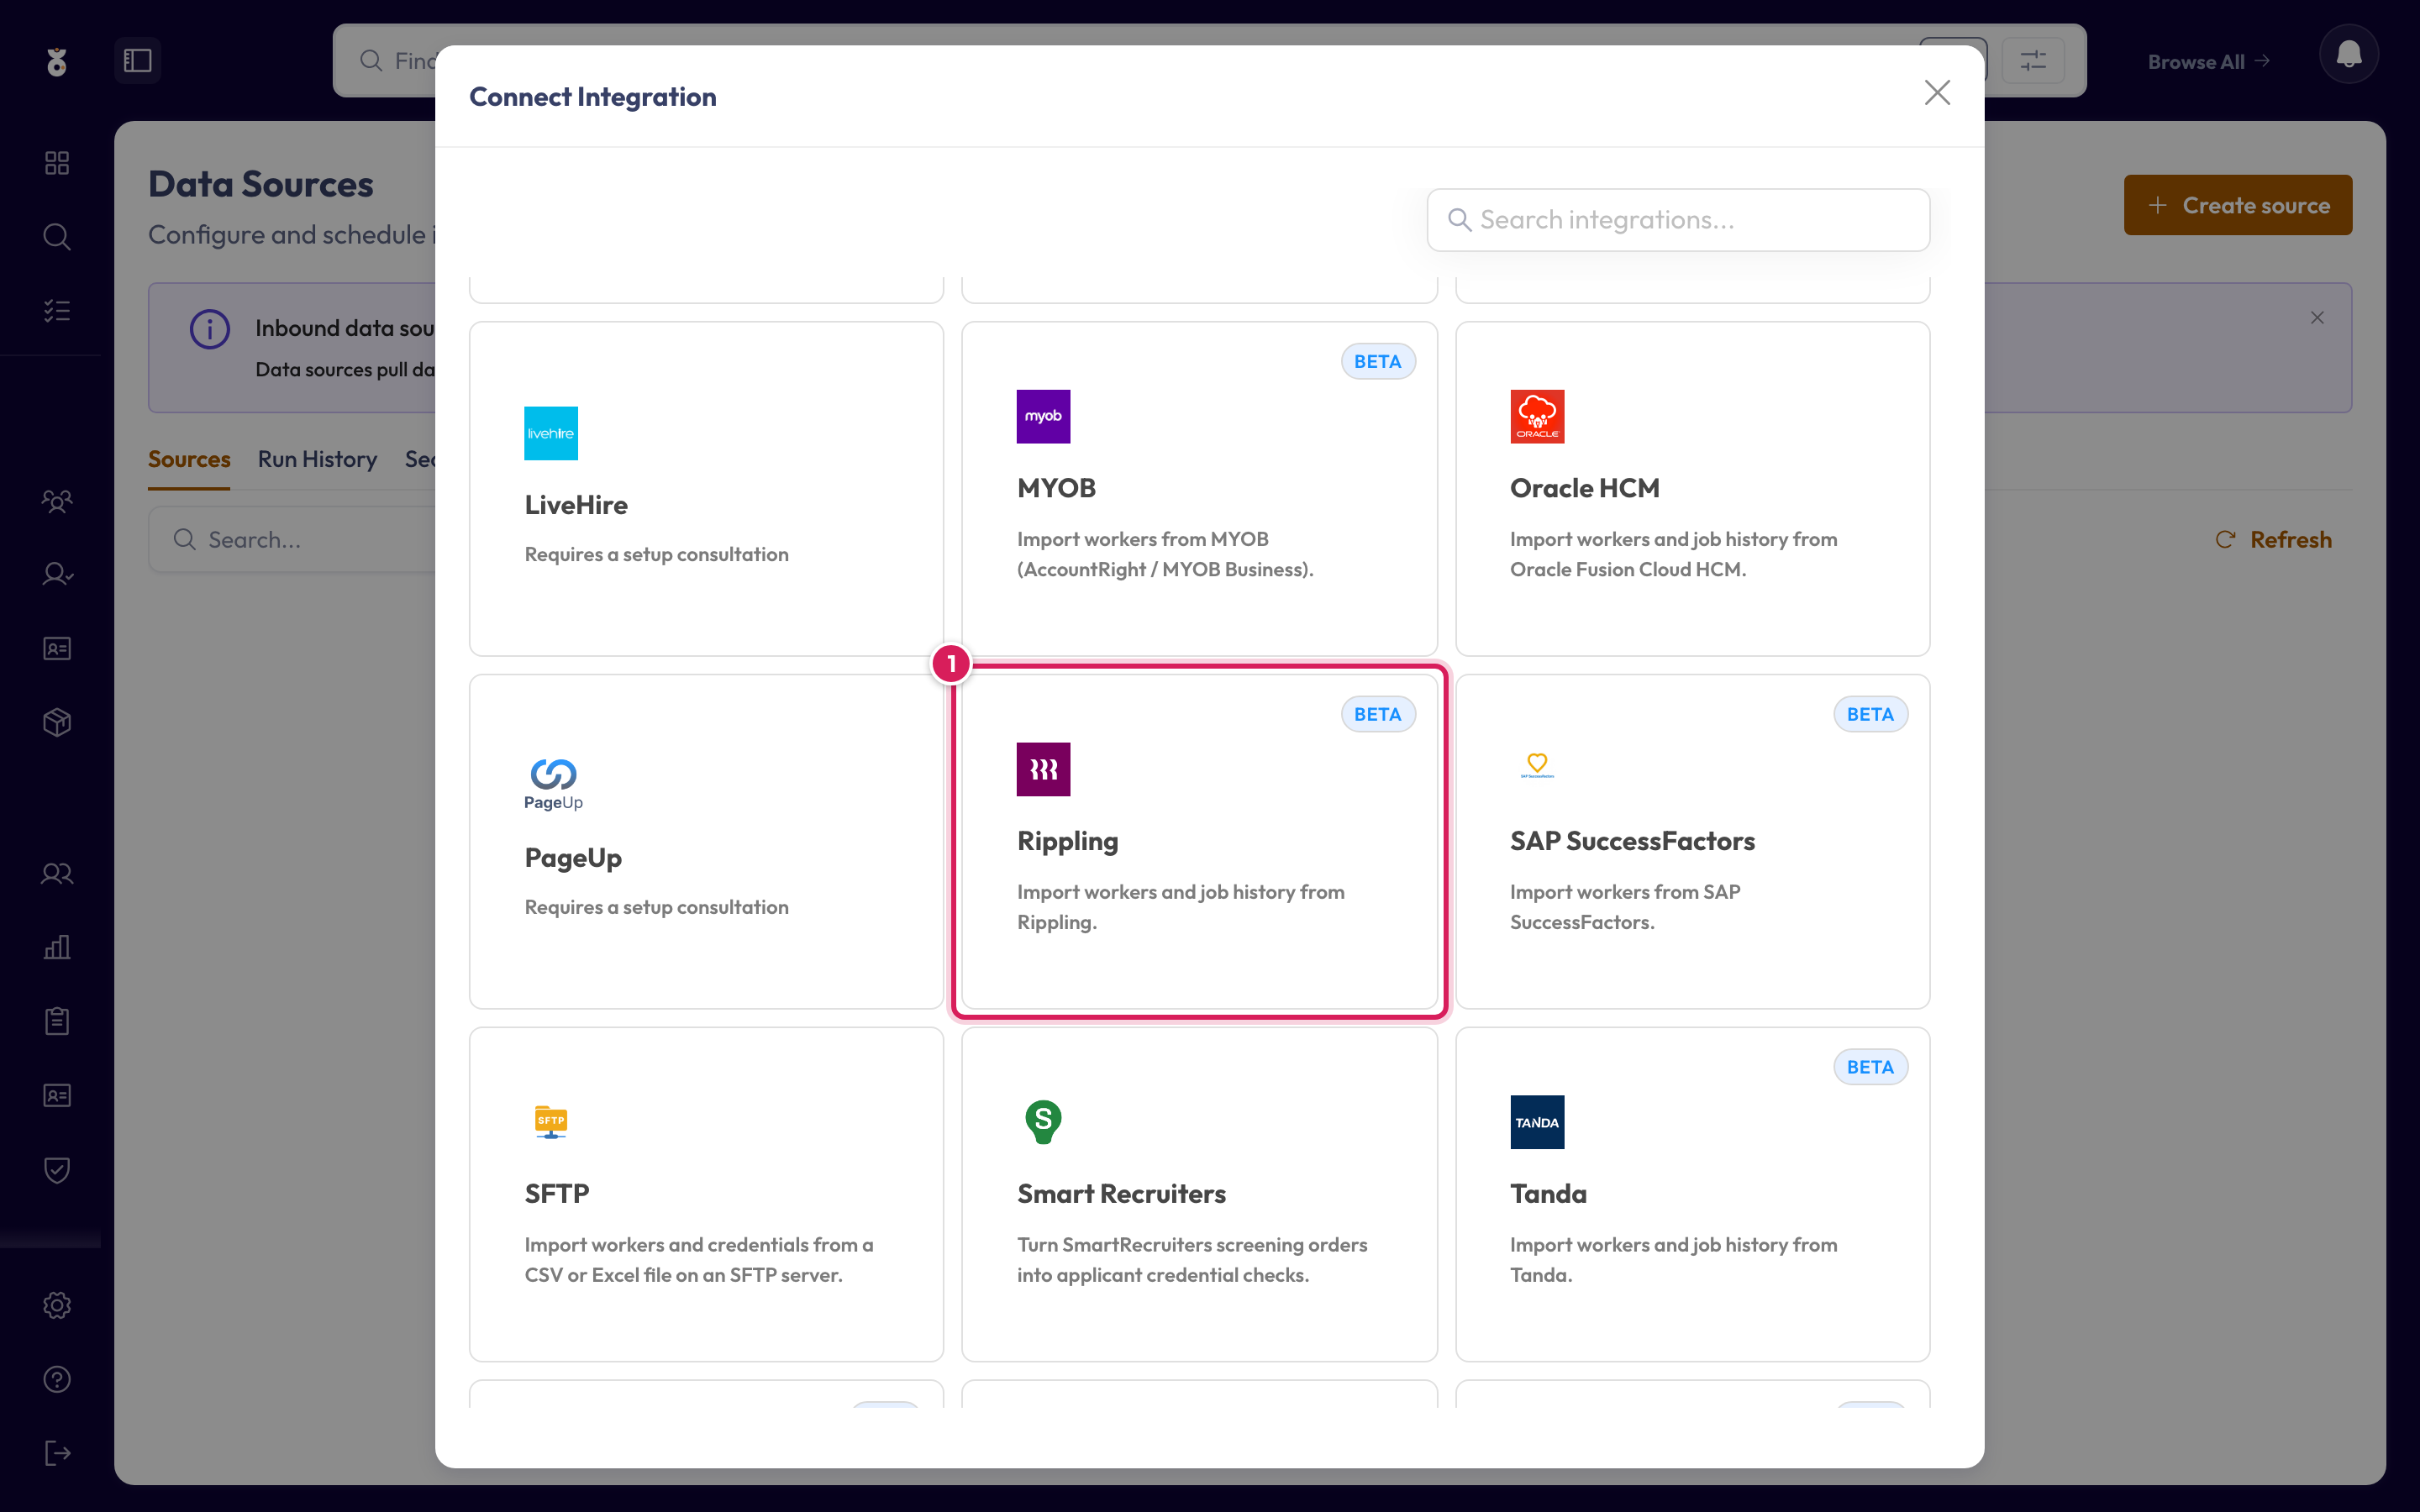Open the checklist icon in sidebar
The image size is (2420, 1512).
[x=57, y=311]
